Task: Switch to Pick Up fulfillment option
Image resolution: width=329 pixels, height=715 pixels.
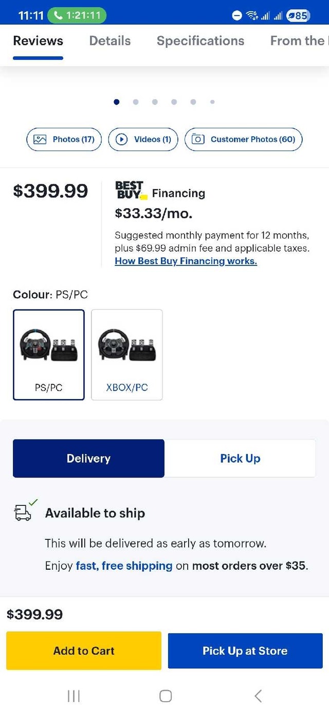Action: tap(240, 458)
